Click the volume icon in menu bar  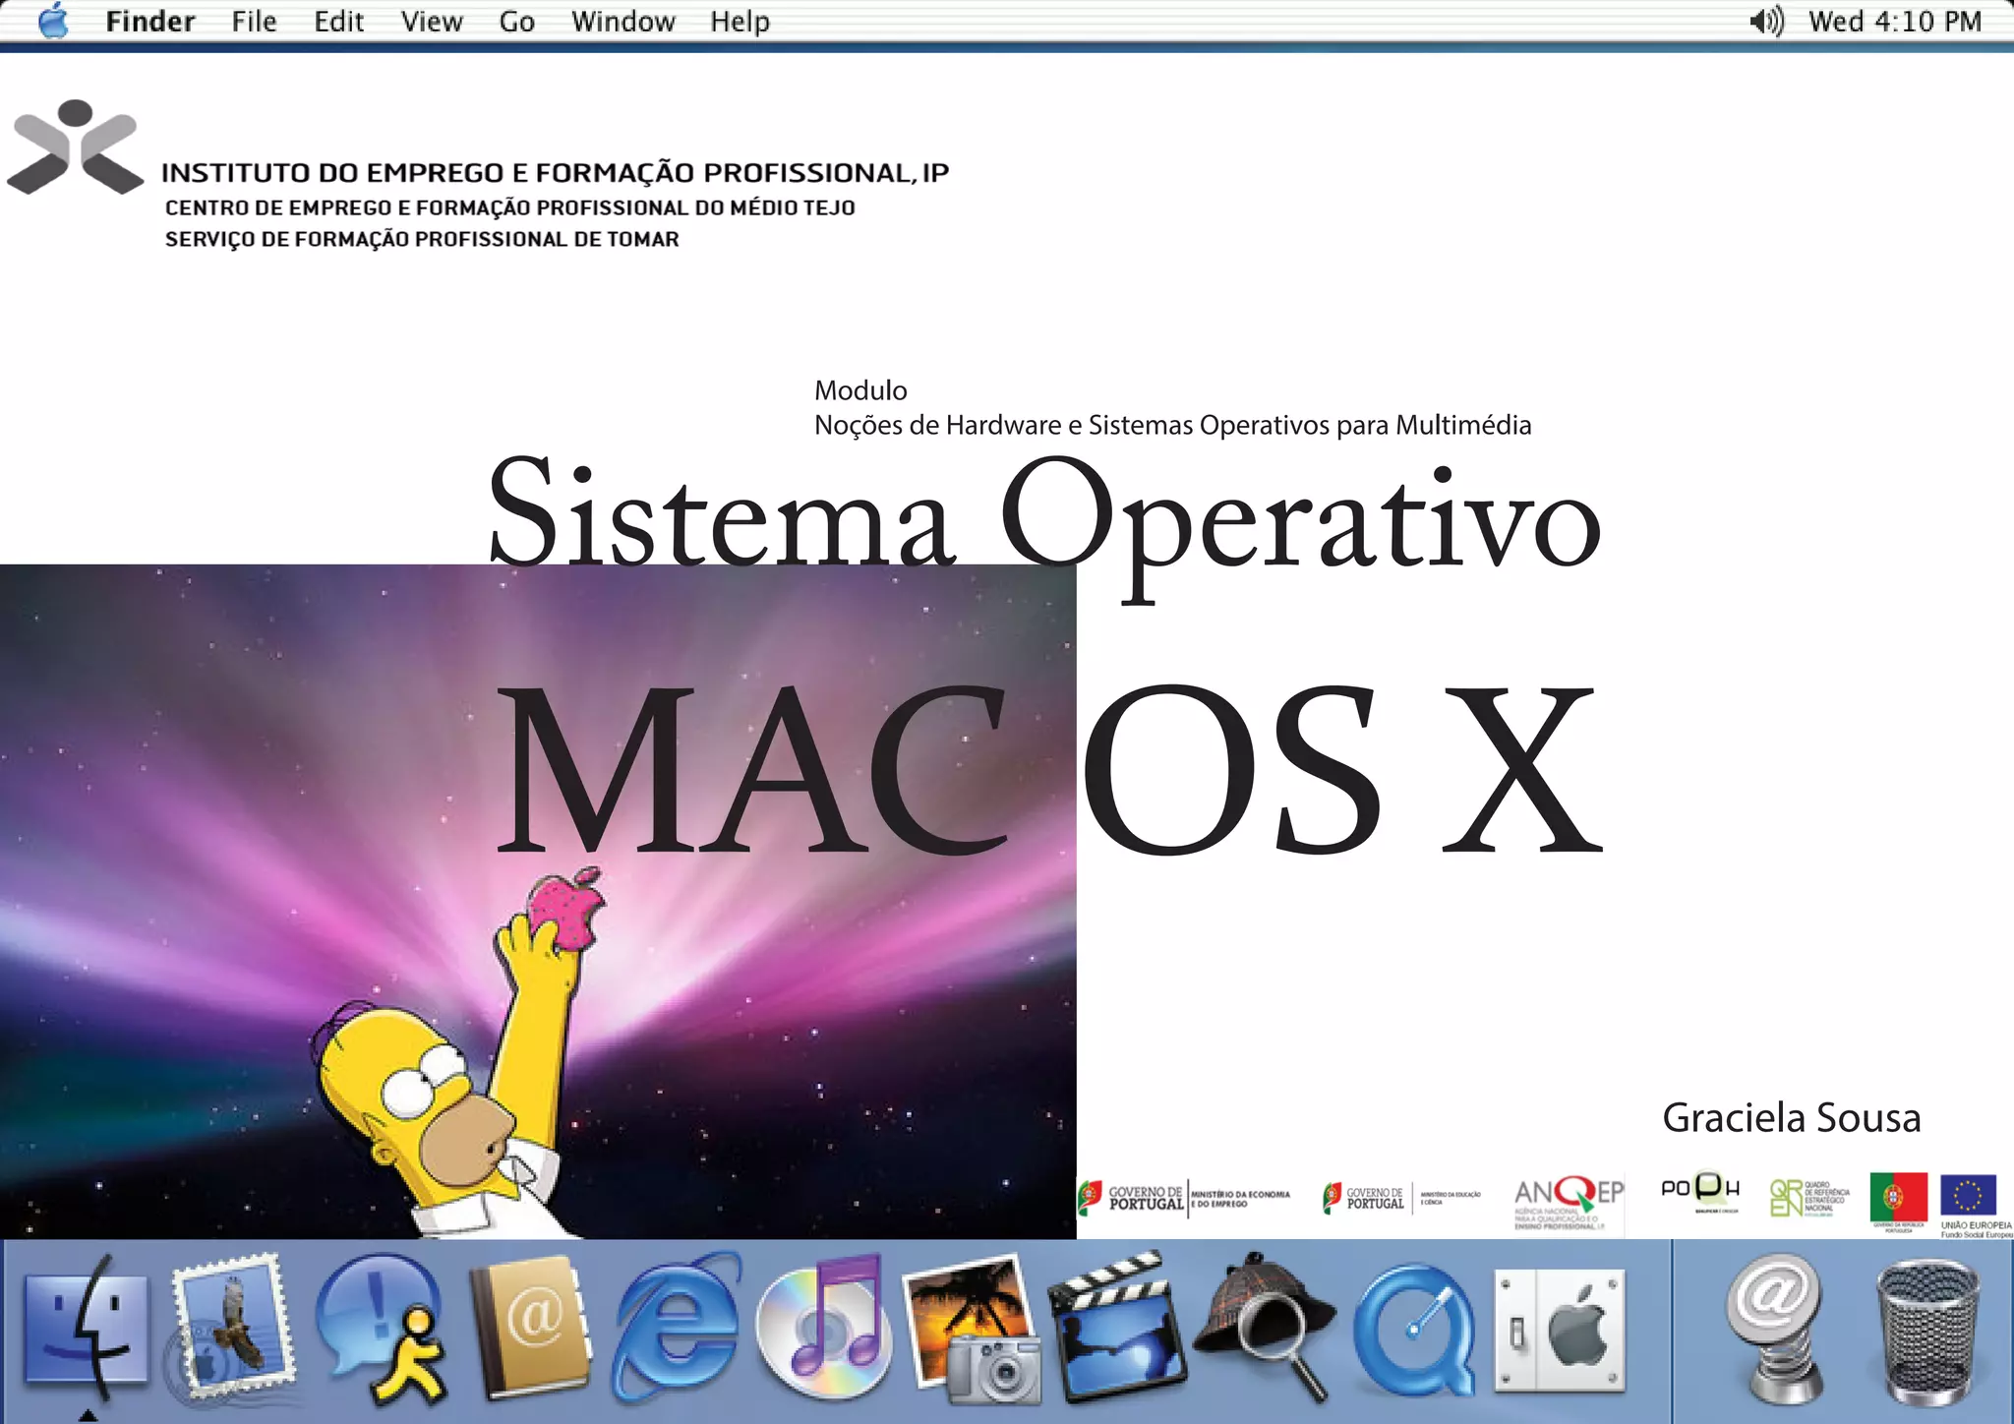tap(1766, 21)
